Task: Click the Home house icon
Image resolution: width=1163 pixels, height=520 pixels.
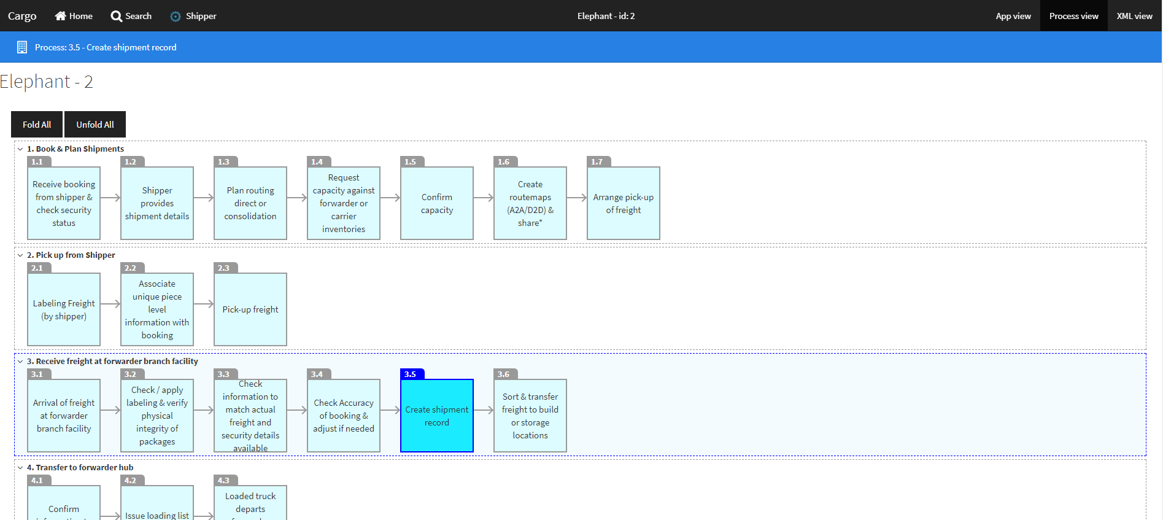Action: coord(60,16)
